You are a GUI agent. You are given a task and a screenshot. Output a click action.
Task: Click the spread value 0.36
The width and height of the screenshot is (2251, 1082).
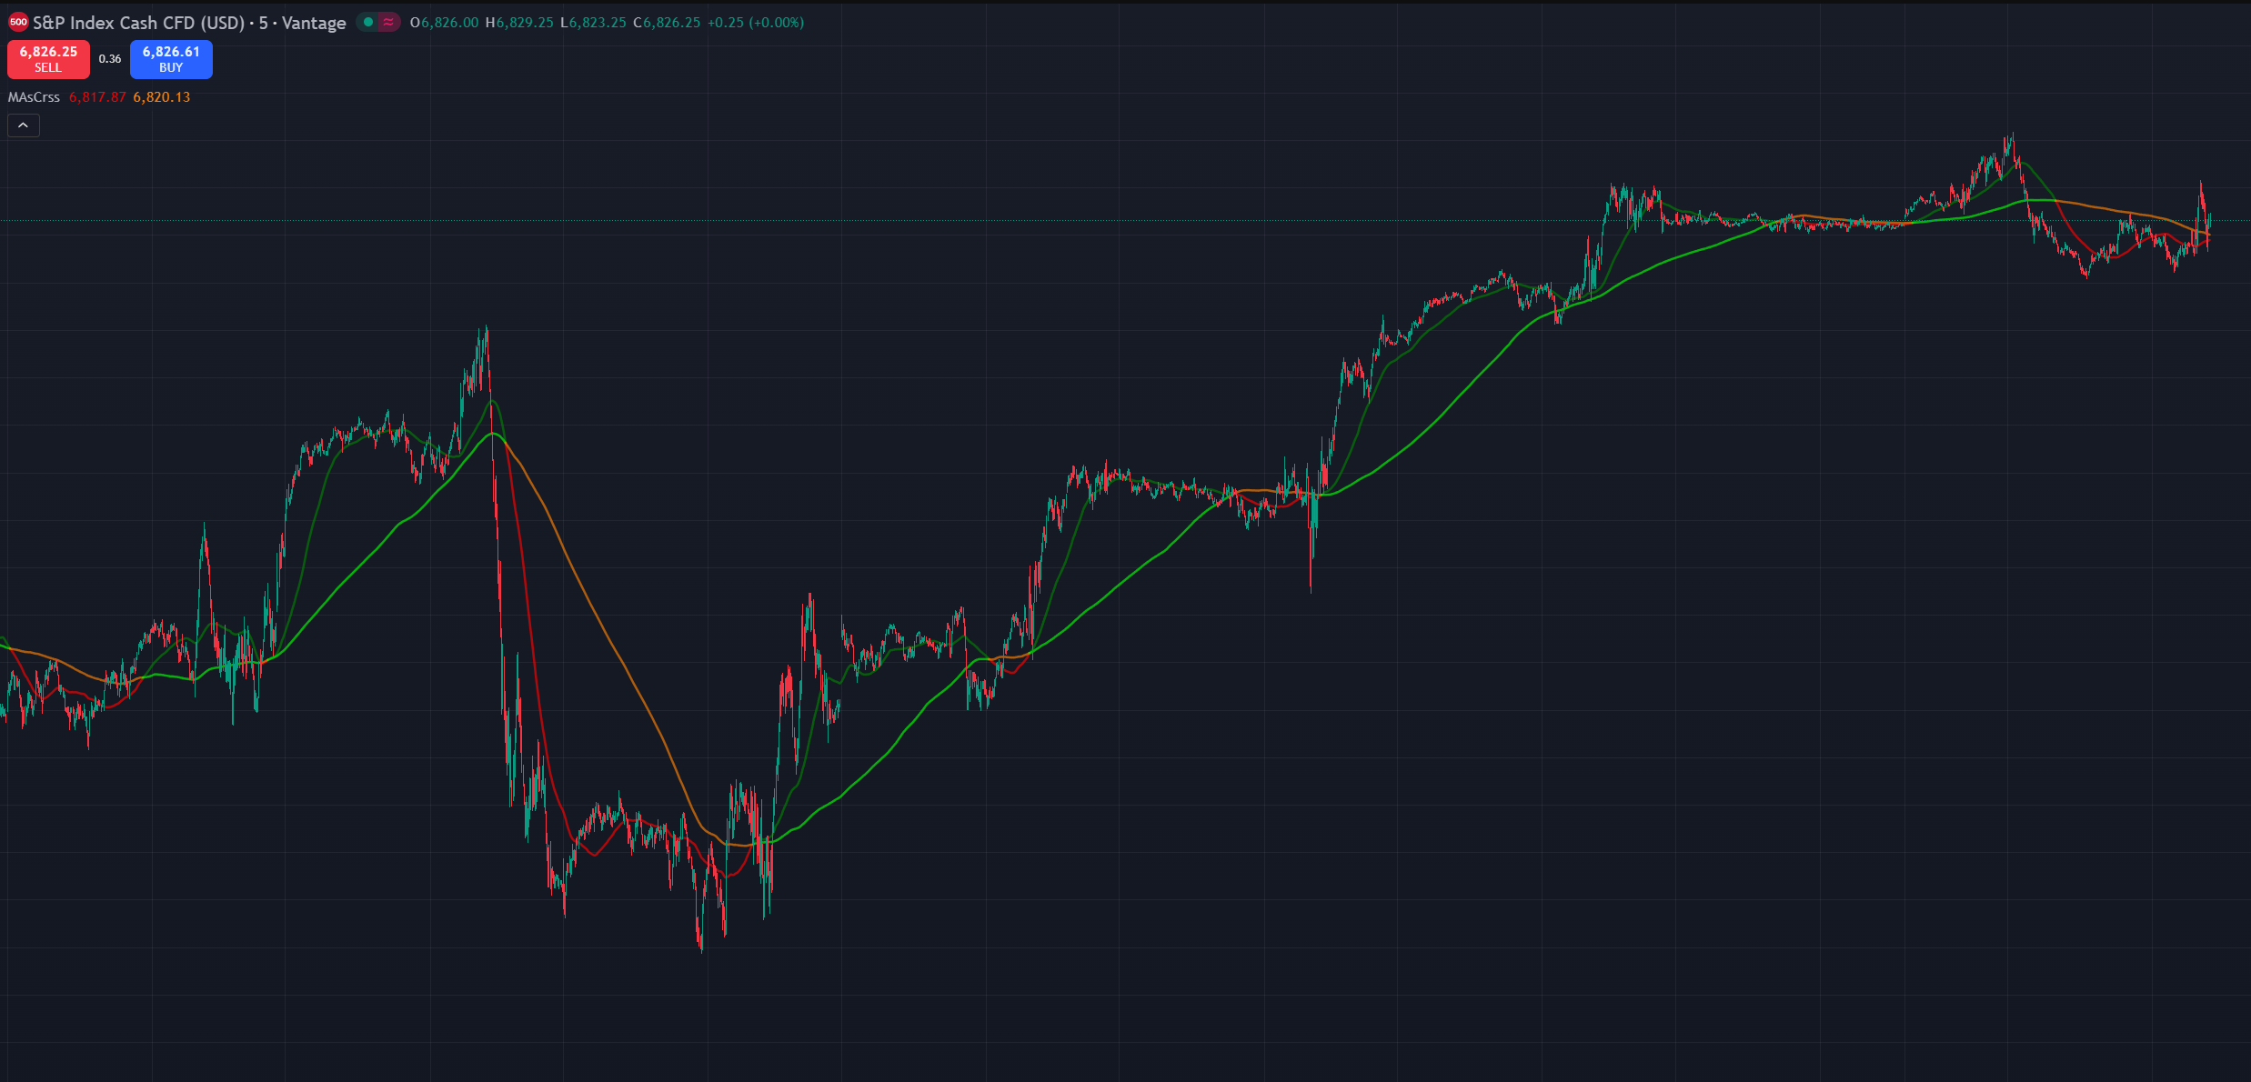110,59
